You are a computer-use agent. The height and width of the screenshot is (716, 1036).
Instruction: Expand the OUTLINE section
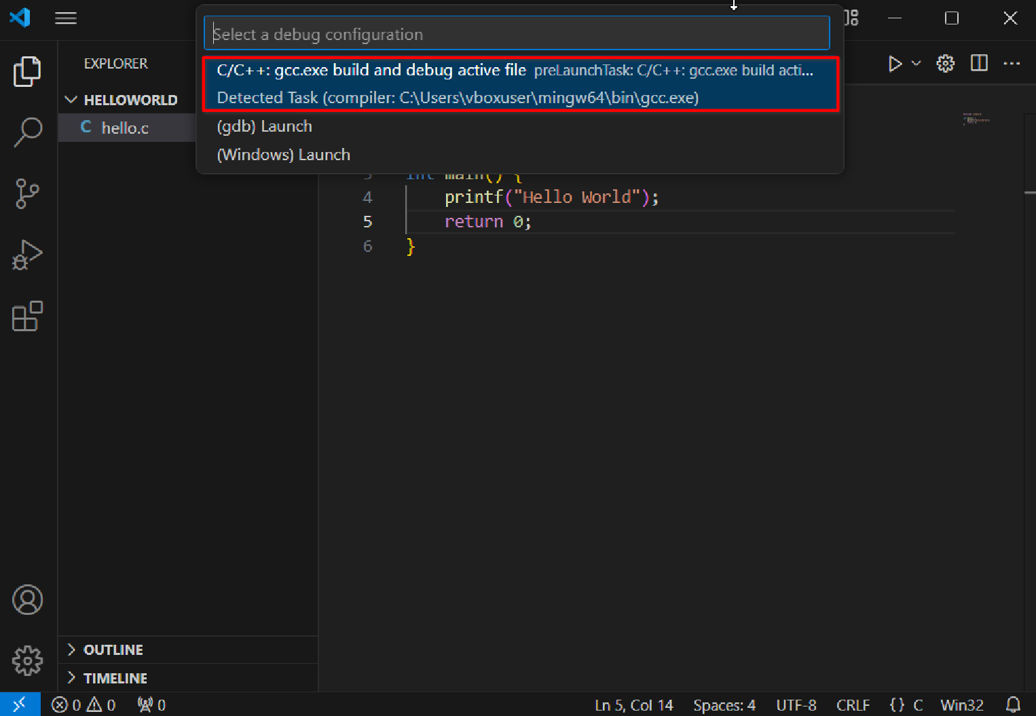(x=113, y=650)
